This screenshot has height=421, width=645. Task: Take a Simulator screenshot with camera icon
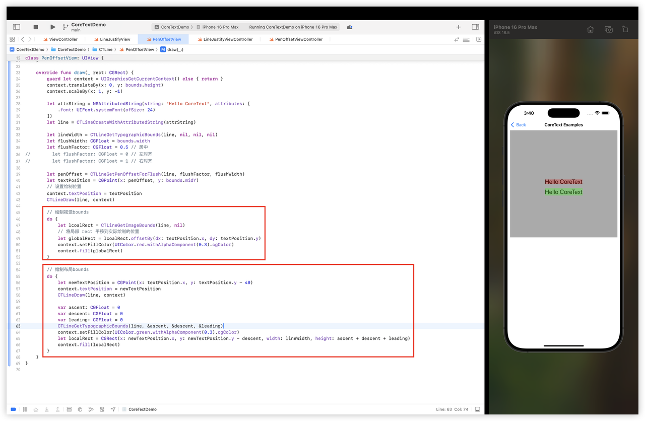(609, 30)
